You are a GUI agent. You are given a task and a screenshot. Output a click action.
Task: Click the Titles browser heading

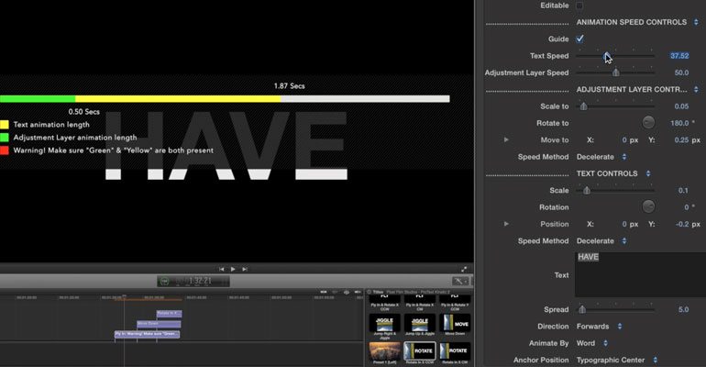coord(378,292)
